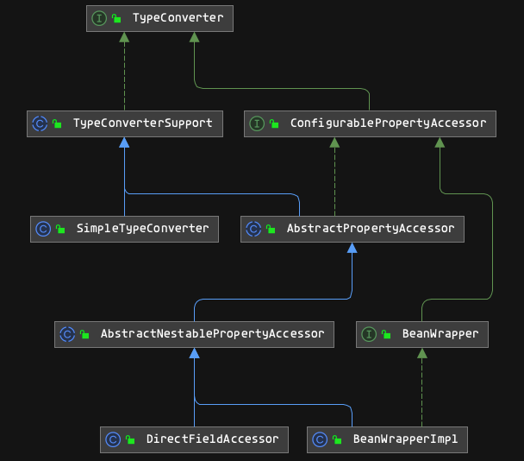Select the TypeConverter node label

click(178, 18)
